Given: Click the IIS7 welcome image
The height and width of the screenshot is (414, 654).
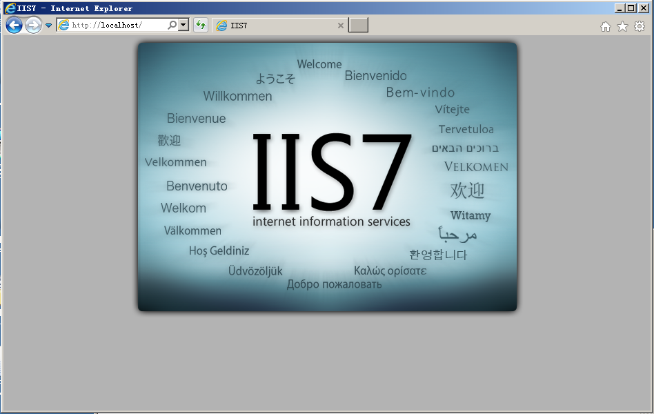Looking at the screenshot, I should (x=328, y=177).
